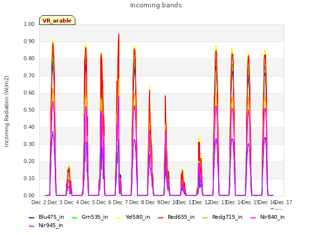This screenshot has height=235, width=313.
Task: Click the Incoming Radiation (W/m2) axis label
Action: (x=6, y=112)
